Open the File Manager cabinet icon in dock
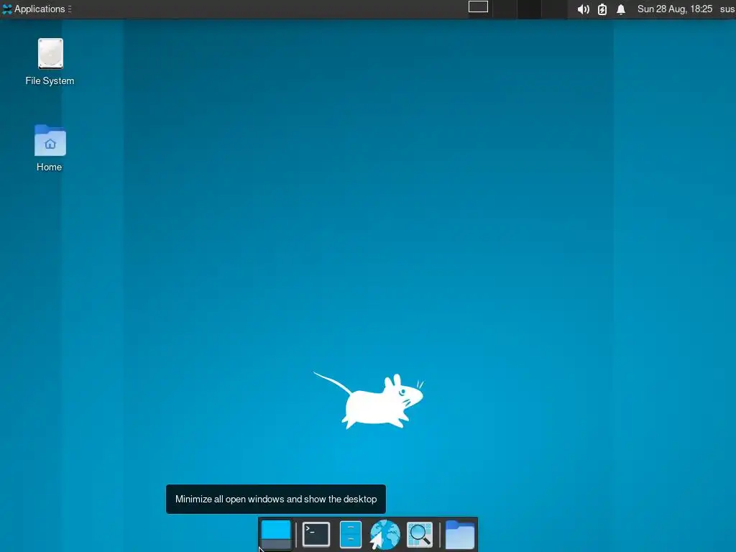The image size is (736, 552). (350, 535)
